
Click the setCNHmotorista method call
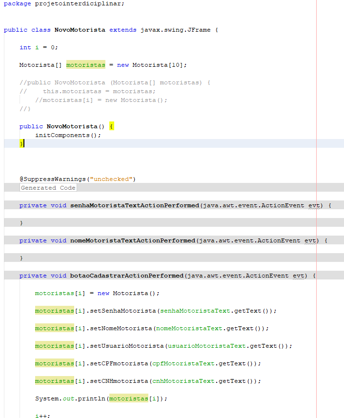click(x=119, y=381)
